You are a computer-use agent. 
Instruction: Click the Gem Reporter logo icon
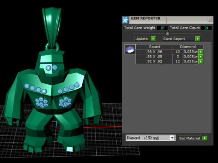tap(125, 20)
